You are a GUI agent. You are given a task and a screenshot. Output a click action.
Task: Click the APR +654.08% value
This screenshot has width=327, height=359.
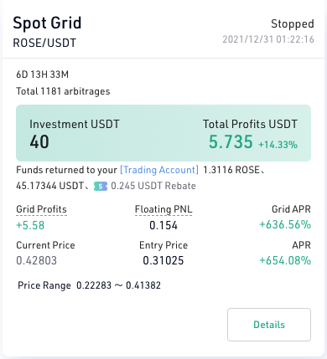pos(285,260)
